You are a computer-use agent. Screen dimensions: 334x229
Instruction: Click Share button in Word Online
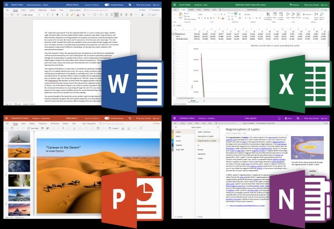pyautogui.click(x=142, y=10)
